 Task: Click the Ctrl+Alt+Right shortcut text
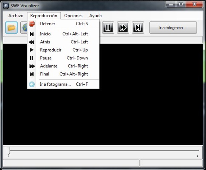74,74
